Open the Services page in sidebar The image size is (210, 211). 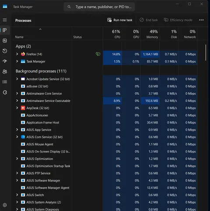(x=5, y=92)
